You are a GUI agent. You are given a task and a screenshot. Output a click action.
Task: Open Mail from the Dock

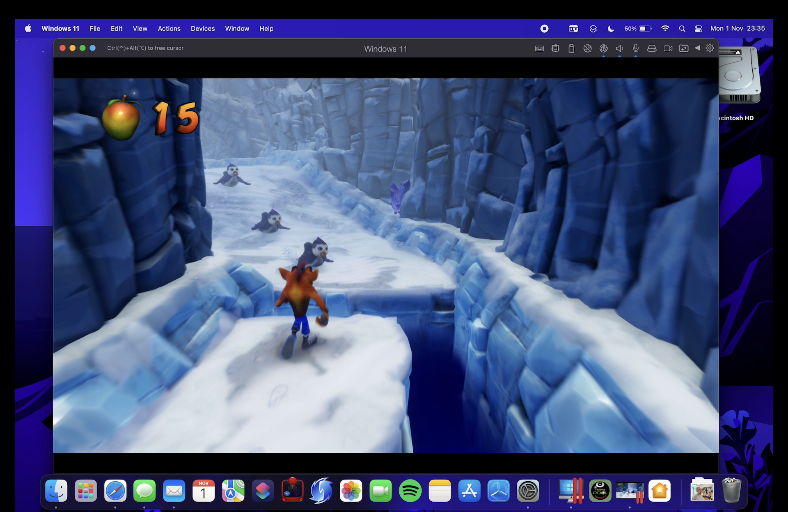[174, 490]
